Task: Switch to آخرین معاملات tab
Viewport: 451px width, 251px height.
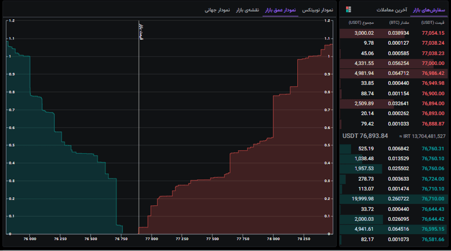Action: point(392,10)
